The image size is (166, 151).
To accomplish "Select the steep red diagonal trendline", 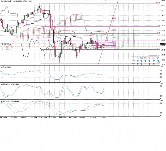I will [108, 32].
